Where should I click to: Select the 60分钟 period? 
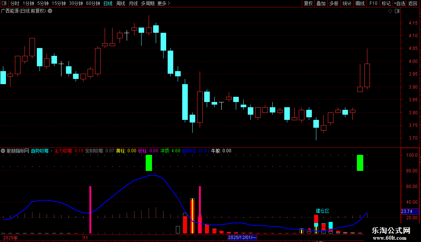93,3
